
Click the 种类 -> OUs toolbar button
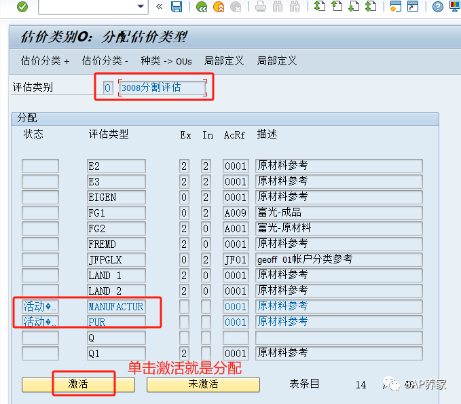(166, 61)
